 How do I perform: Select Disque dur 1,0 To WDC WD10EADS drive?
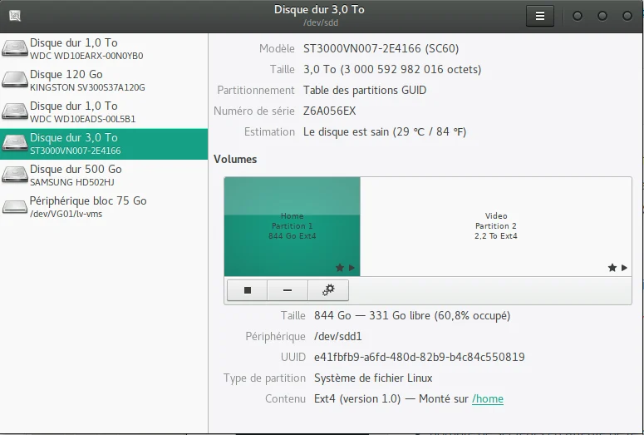tap(104, 112)
